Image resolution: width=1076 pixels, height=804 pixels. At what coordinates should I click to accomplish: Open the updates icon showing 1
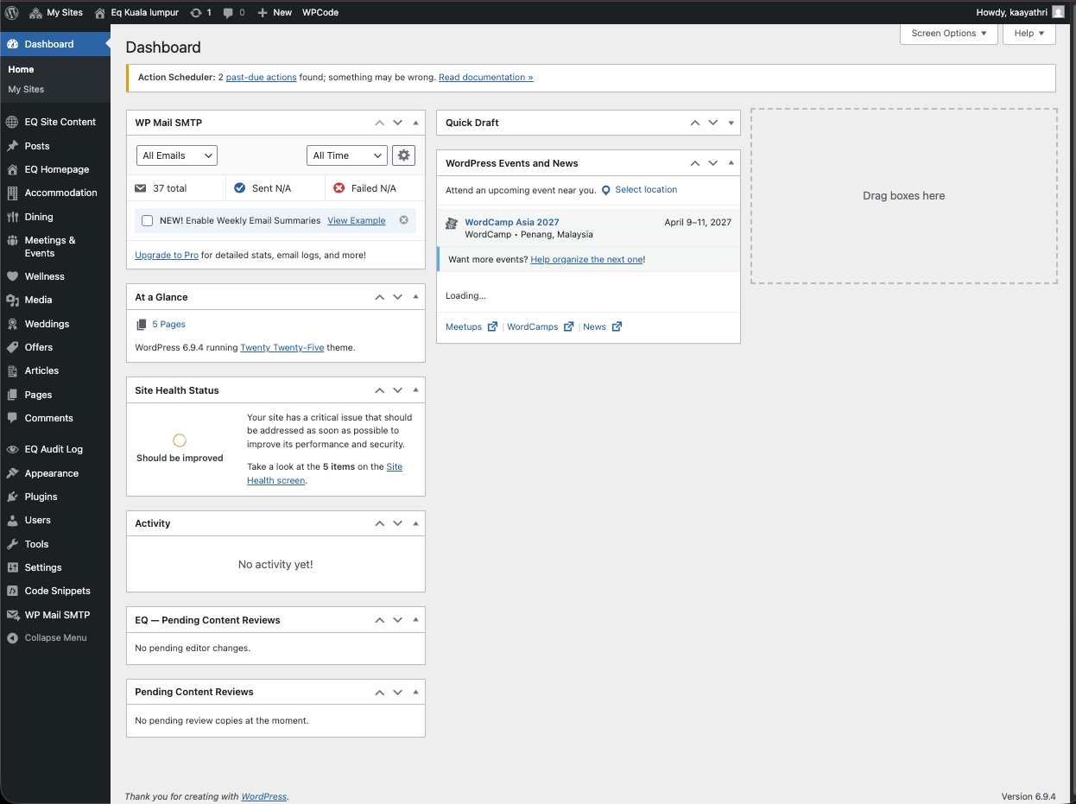pos(200,12)
